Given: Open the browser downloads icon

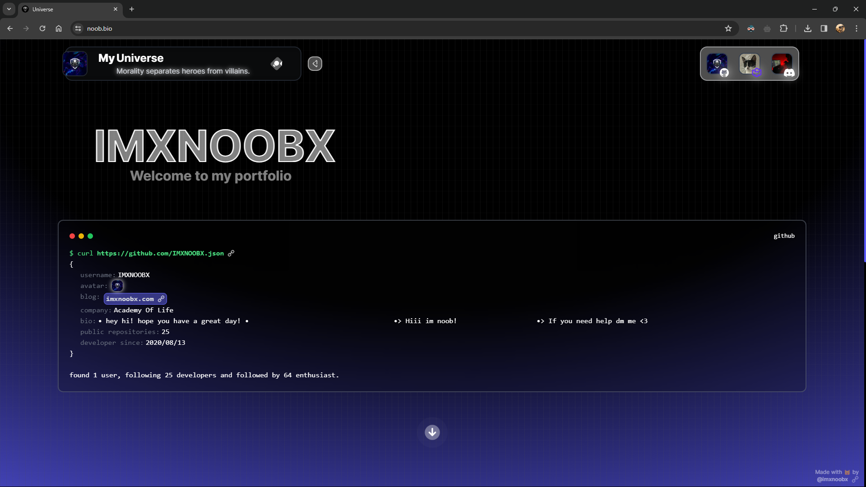Looking at the screenshot, I should [x=808, y=28].
